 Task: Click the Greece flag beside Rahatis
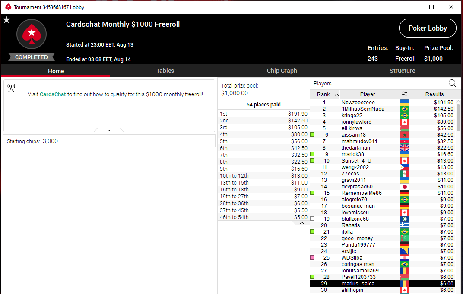coord(405,225)
